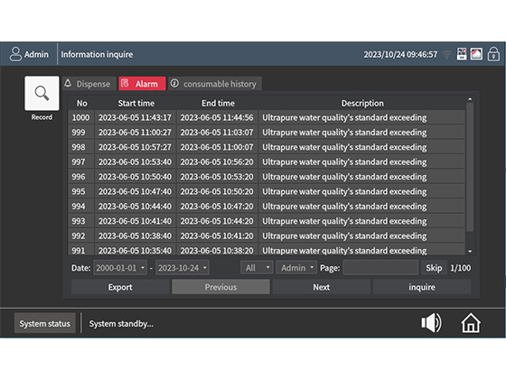Screen dimensions: 506x379
Task: Click the chart trend icon in the header
Action: (476, 54)
